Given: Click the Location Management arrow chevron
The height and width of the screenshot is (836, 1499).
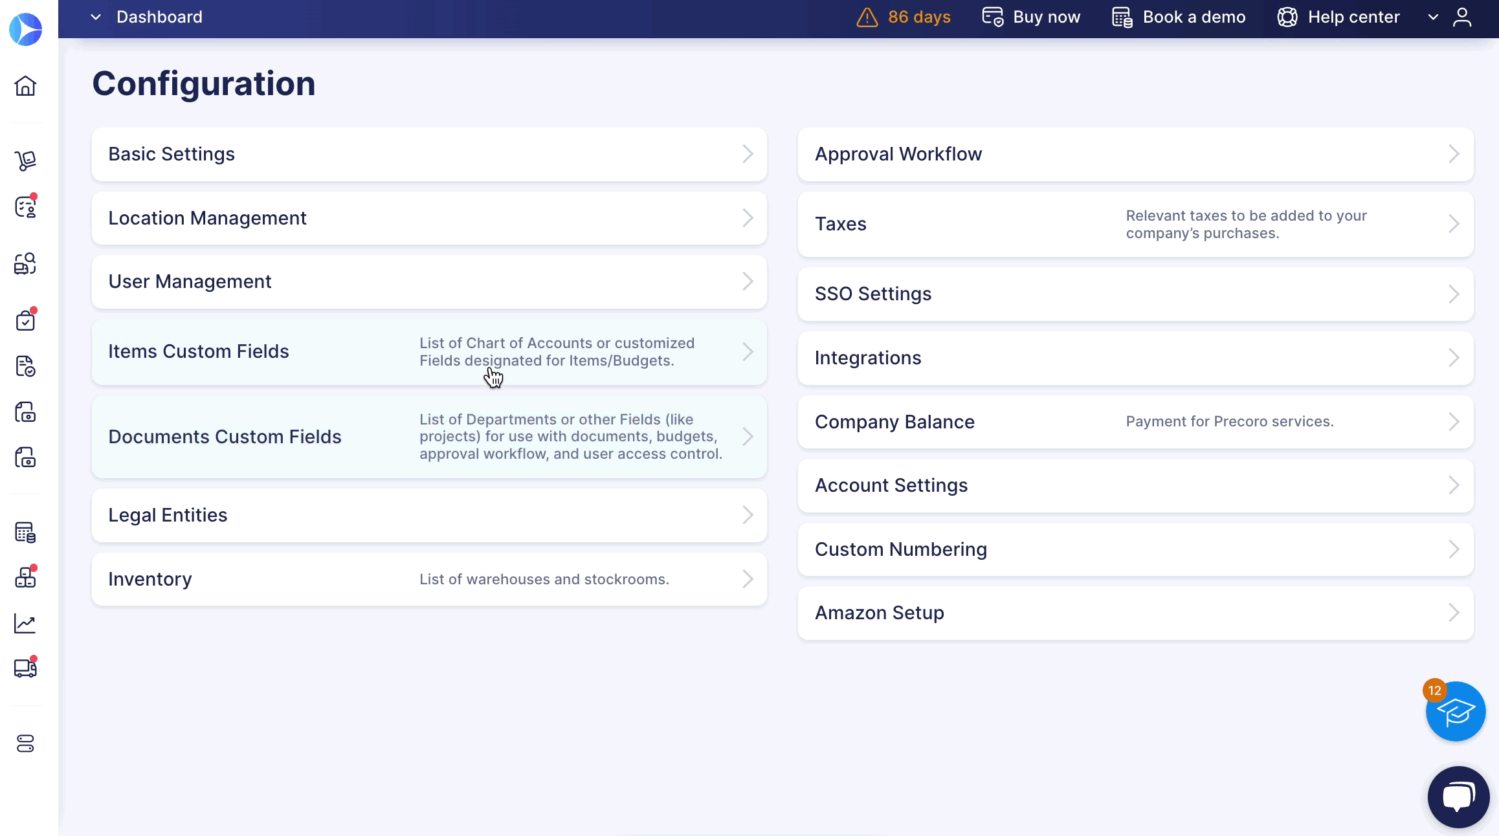Looking at the screenshot, I should tap(748, 218).
